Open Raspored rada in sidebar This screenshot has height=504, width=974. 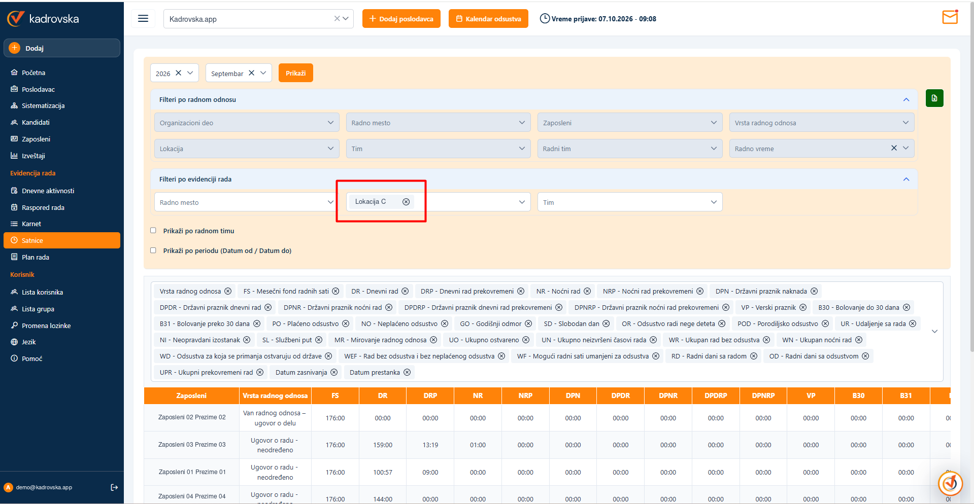tap(43, 207)
